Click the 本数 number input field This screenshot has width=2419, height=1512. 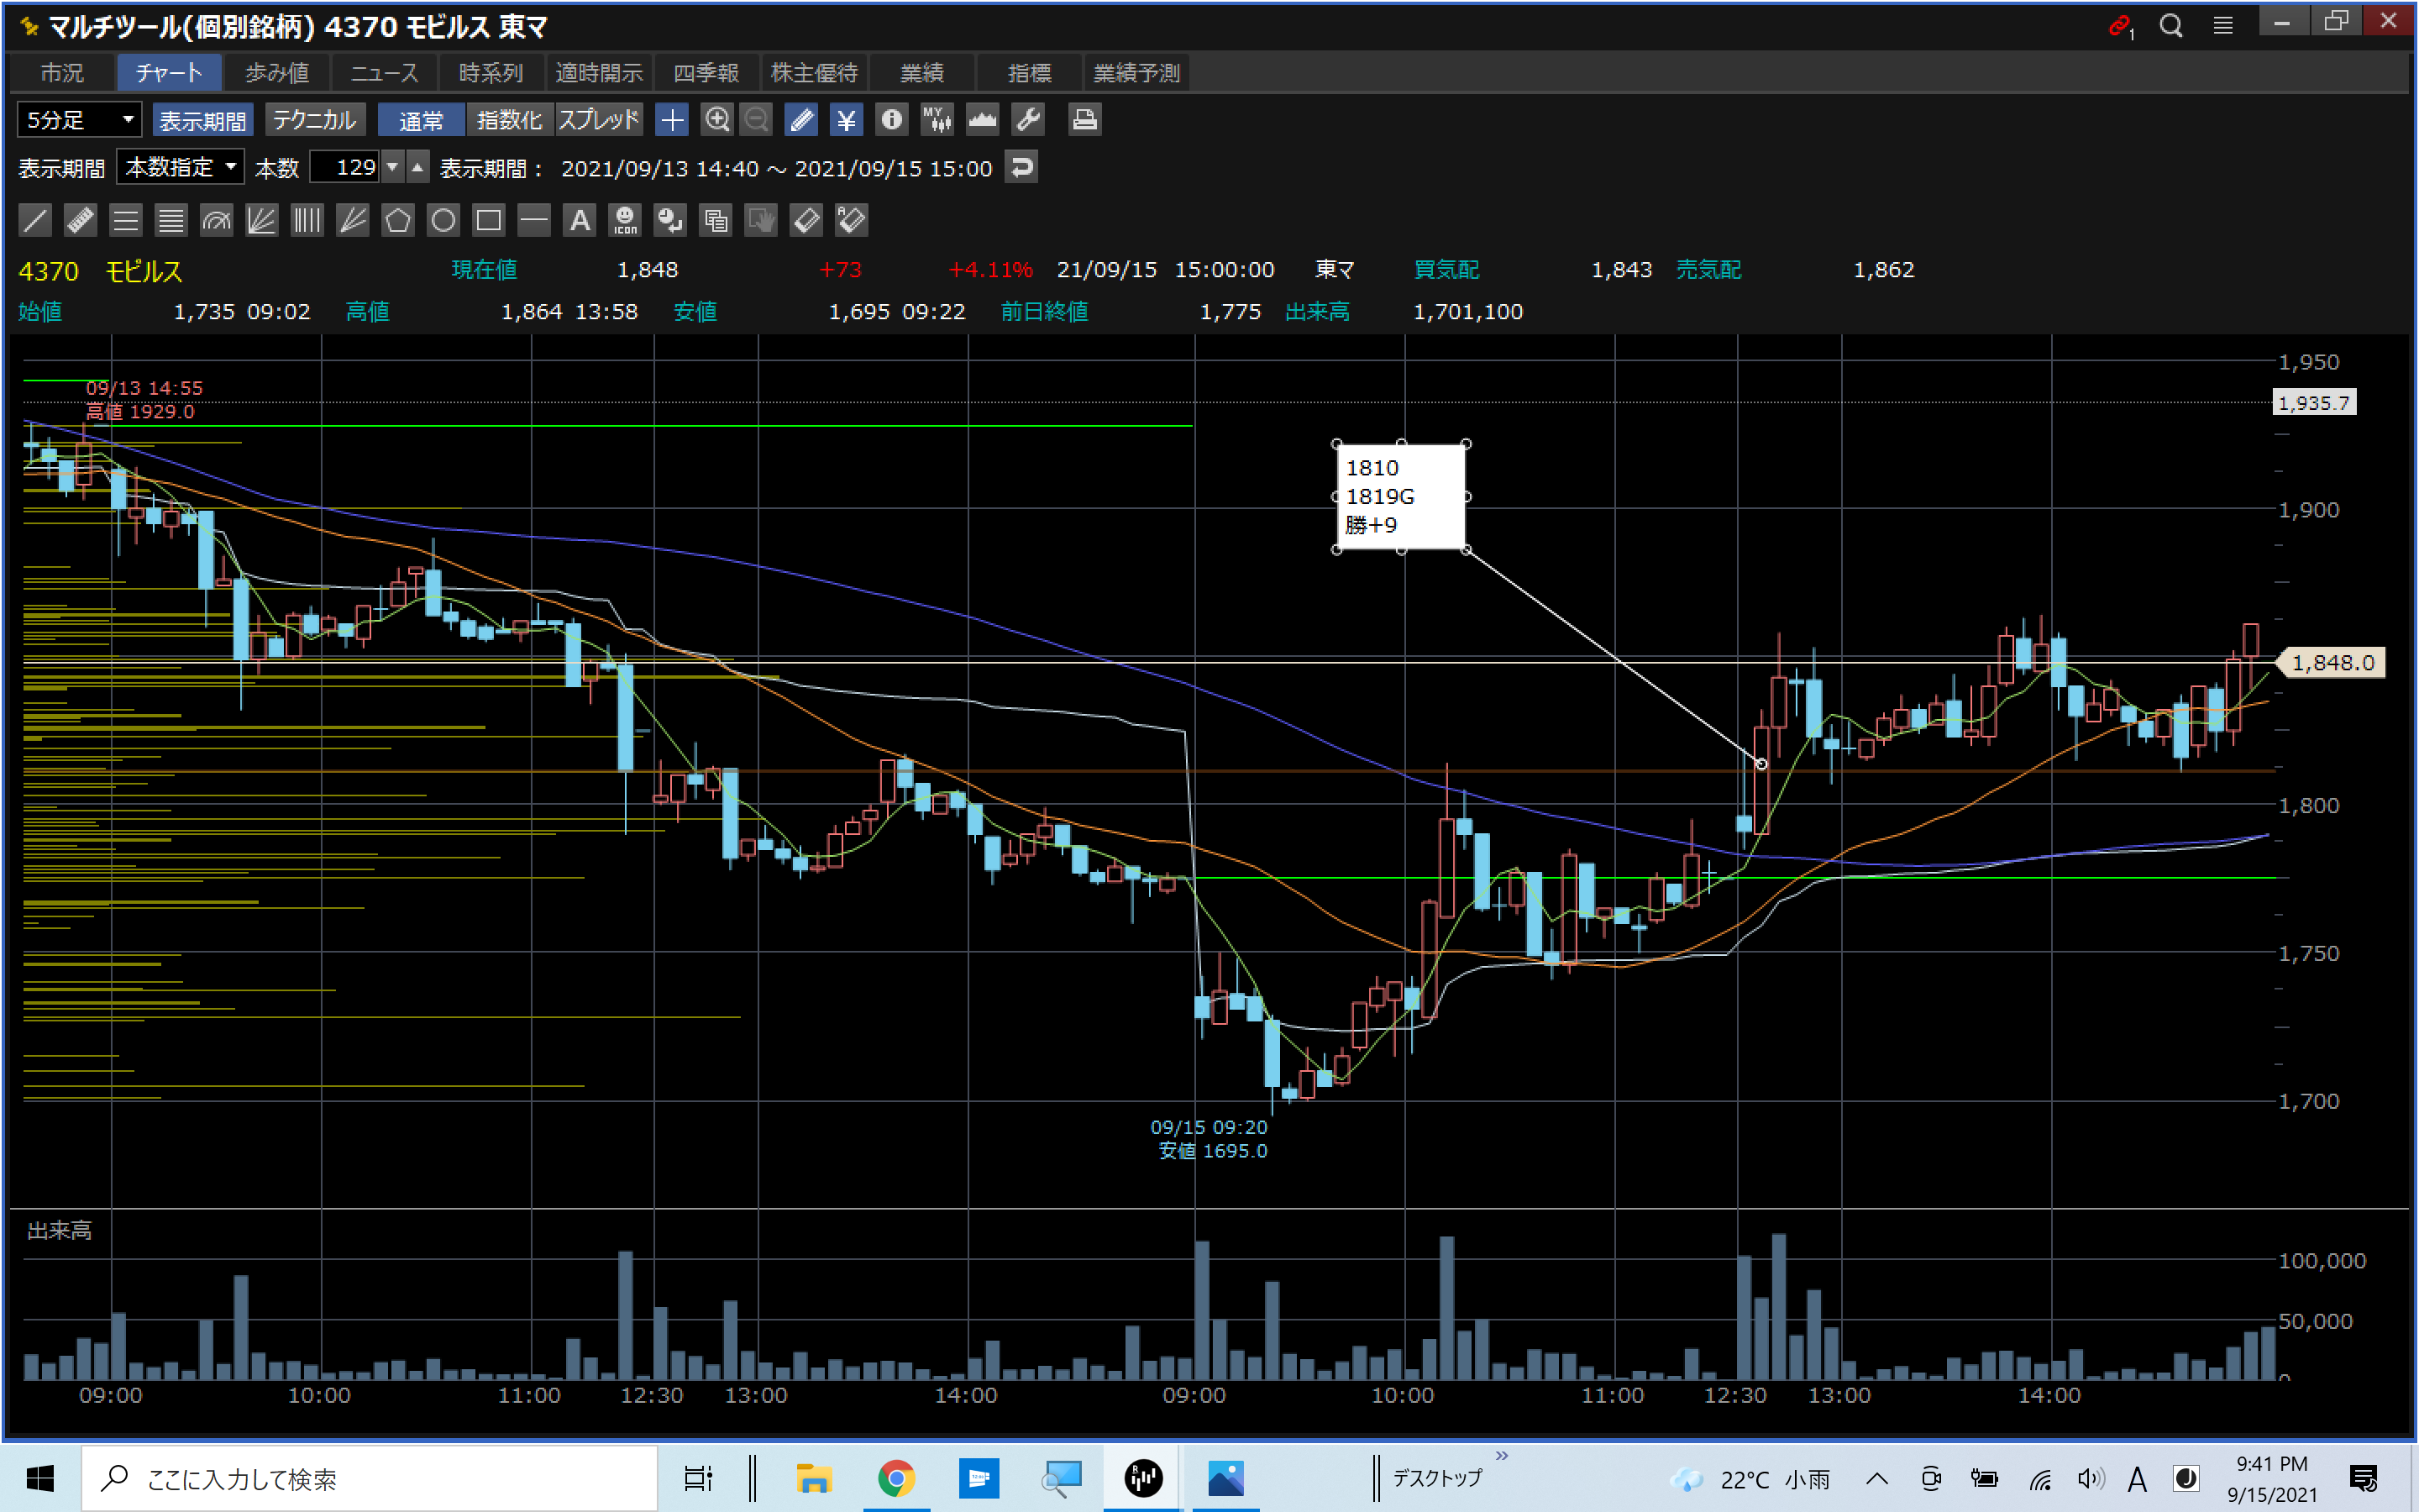pos(345,167)
